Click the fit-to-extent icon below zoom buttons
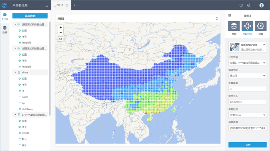Image resolution: width=270 pixels, height=151 pixels. click(61, 39)
